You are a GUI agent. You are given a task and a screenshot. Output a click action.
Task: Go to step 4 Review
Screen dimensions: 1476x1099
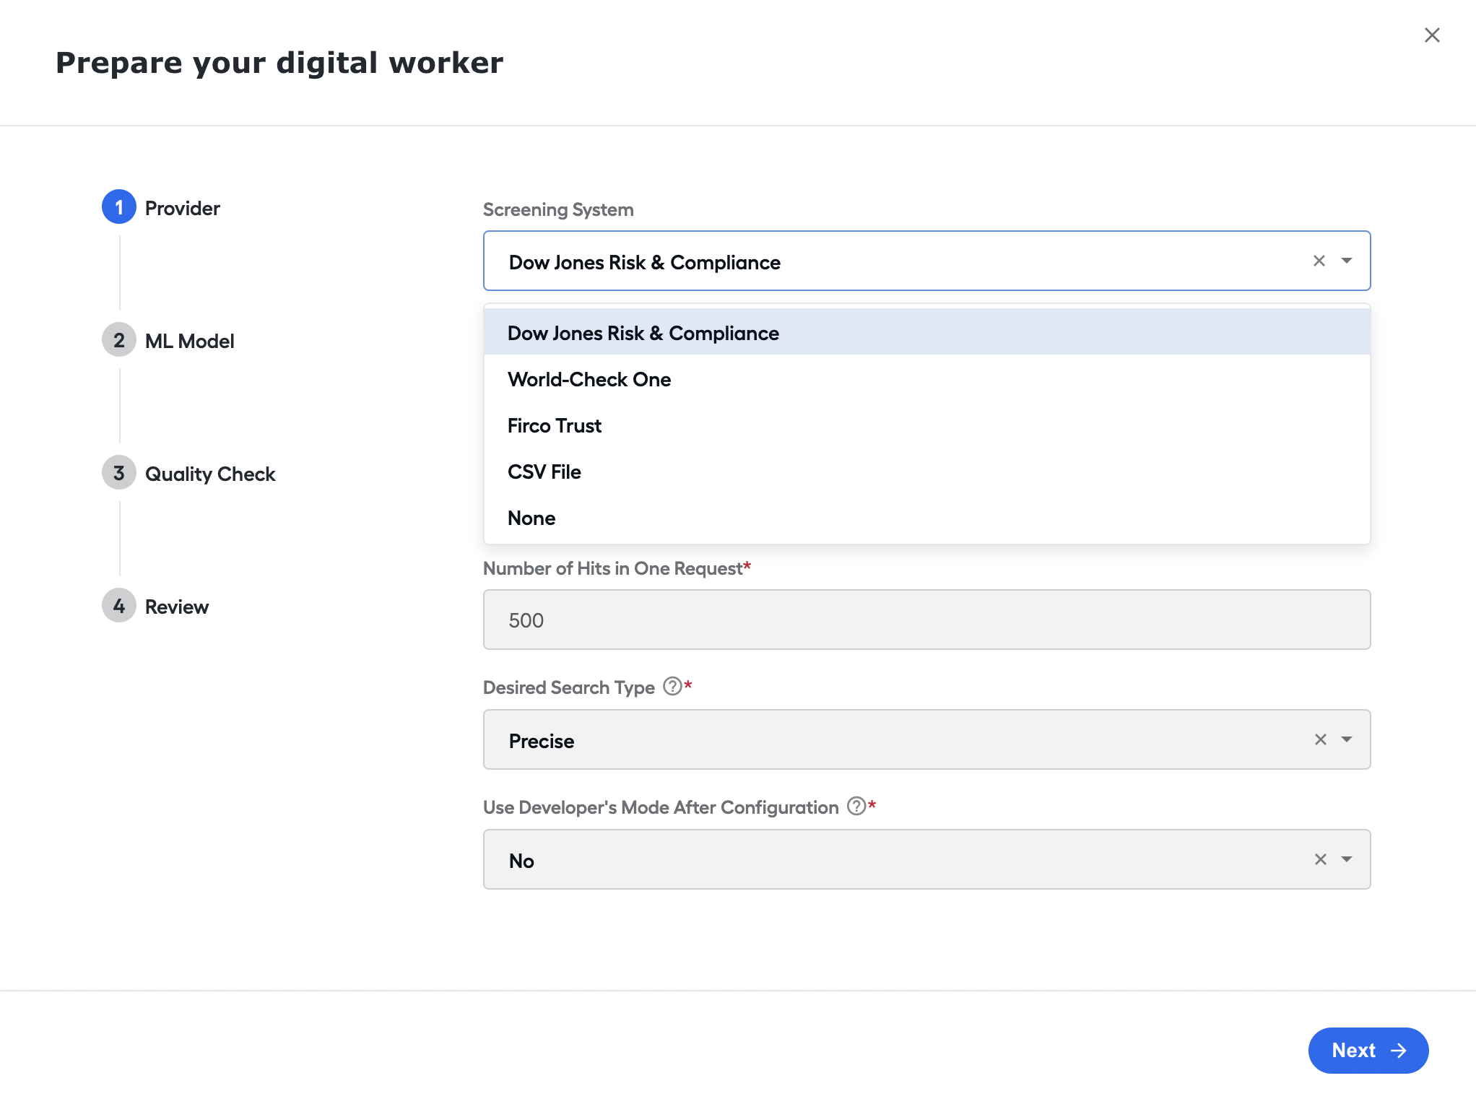pyautogui.click(x=155, y=606)
